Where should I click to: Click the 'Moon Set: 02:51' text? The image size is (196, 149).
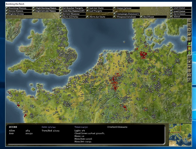pyautogui.click(x=83, y=142)
